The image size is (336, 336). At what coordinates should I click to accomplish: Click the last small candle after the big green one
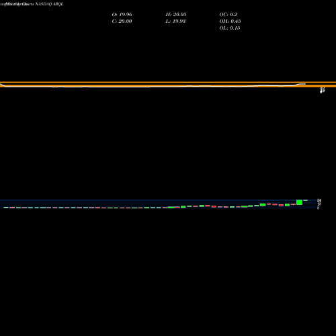click(x=306, y=200)
